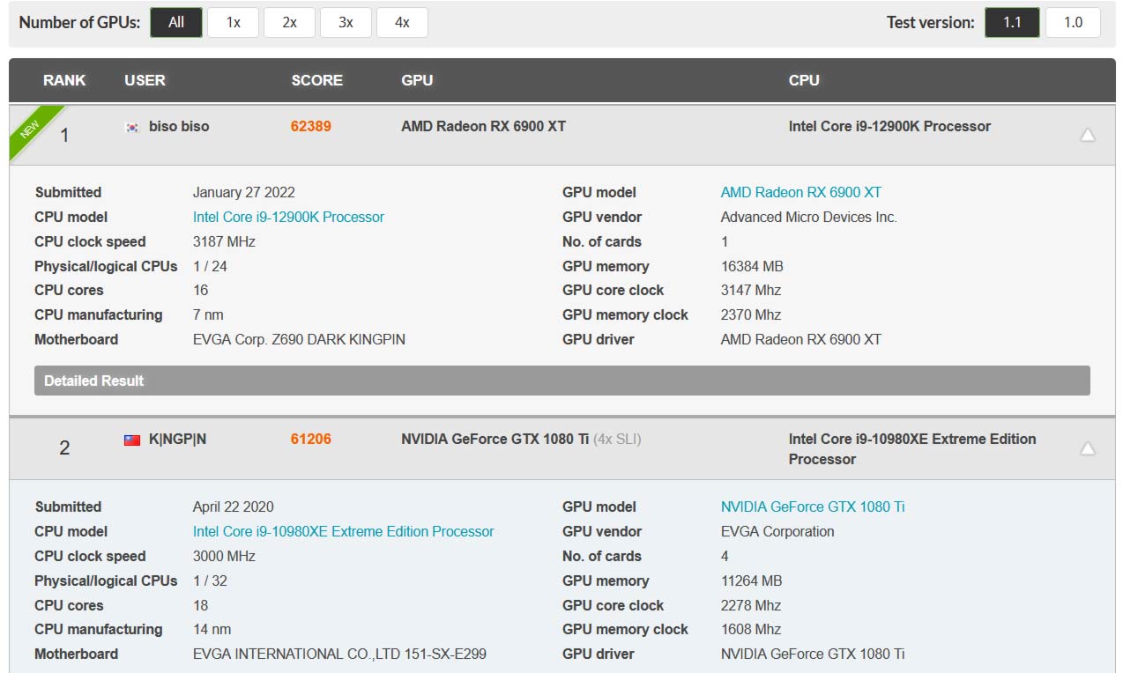This screenshot has width=1123, height=673.
Task: Click the SCORE column header
Action: pyautogui.click(x=316, y=80)
